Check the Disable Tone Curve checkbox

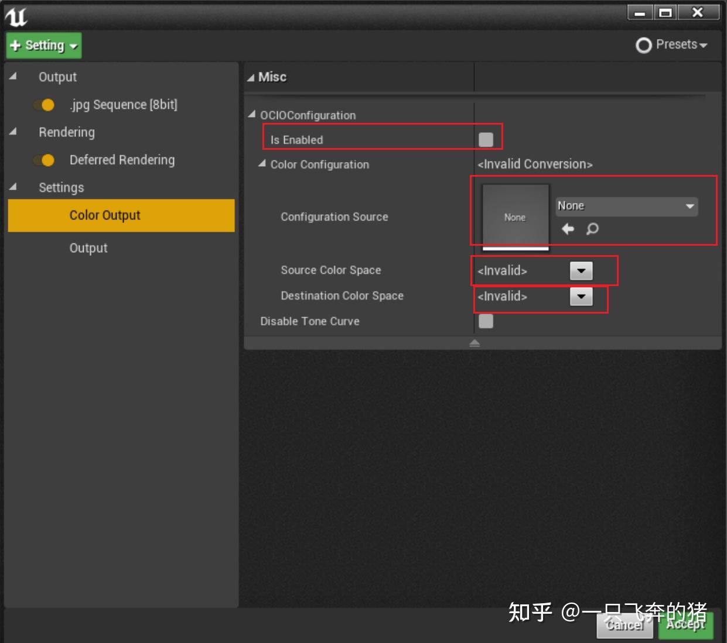point(486,321)
